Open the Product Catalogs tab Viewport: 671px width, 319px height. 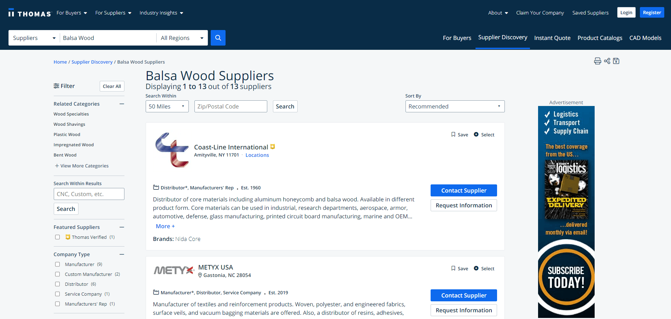point(600,38)
